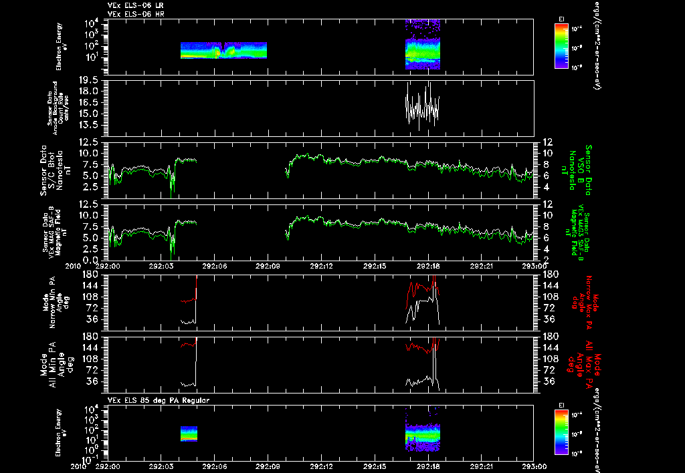Image resolution: width=685 pixels, height=473 pixels.
Task: Click the bottom El color scale bar
Action: [x=561, y=432]
